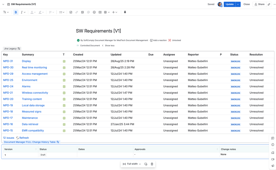The image size is (276, 170).
Task: Open the Update button dropdown arrow
Action: (x=238, y=4)
